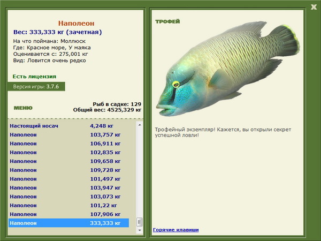Close the fish keepnet window

(x=314, y=7)
